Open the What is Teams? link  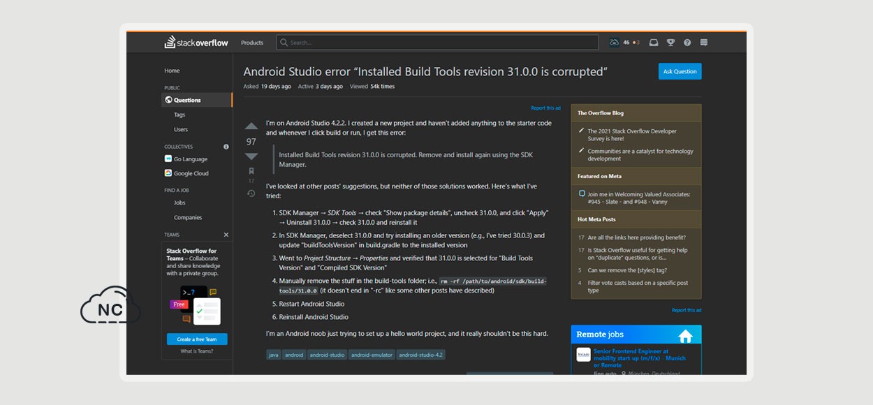(197, 351)
